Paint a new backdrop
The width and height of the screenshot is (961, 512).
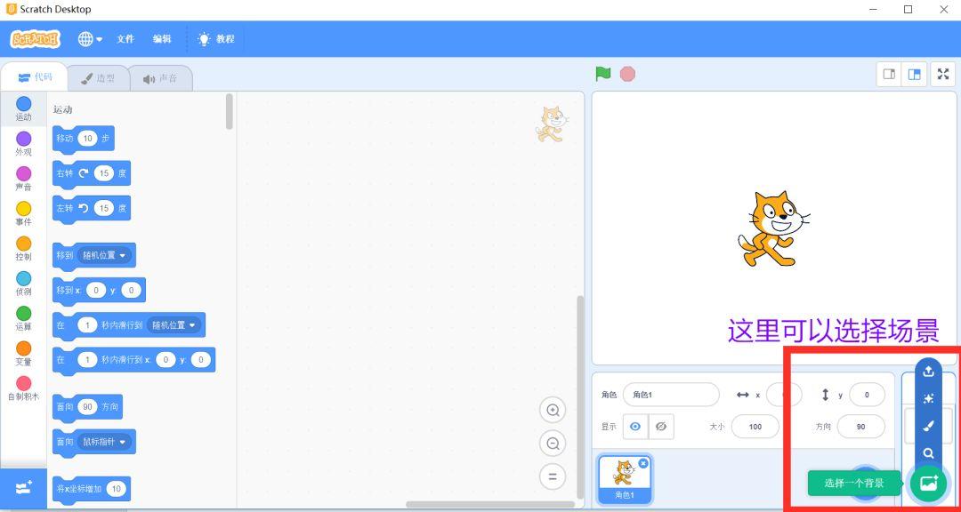pos(928,426)
